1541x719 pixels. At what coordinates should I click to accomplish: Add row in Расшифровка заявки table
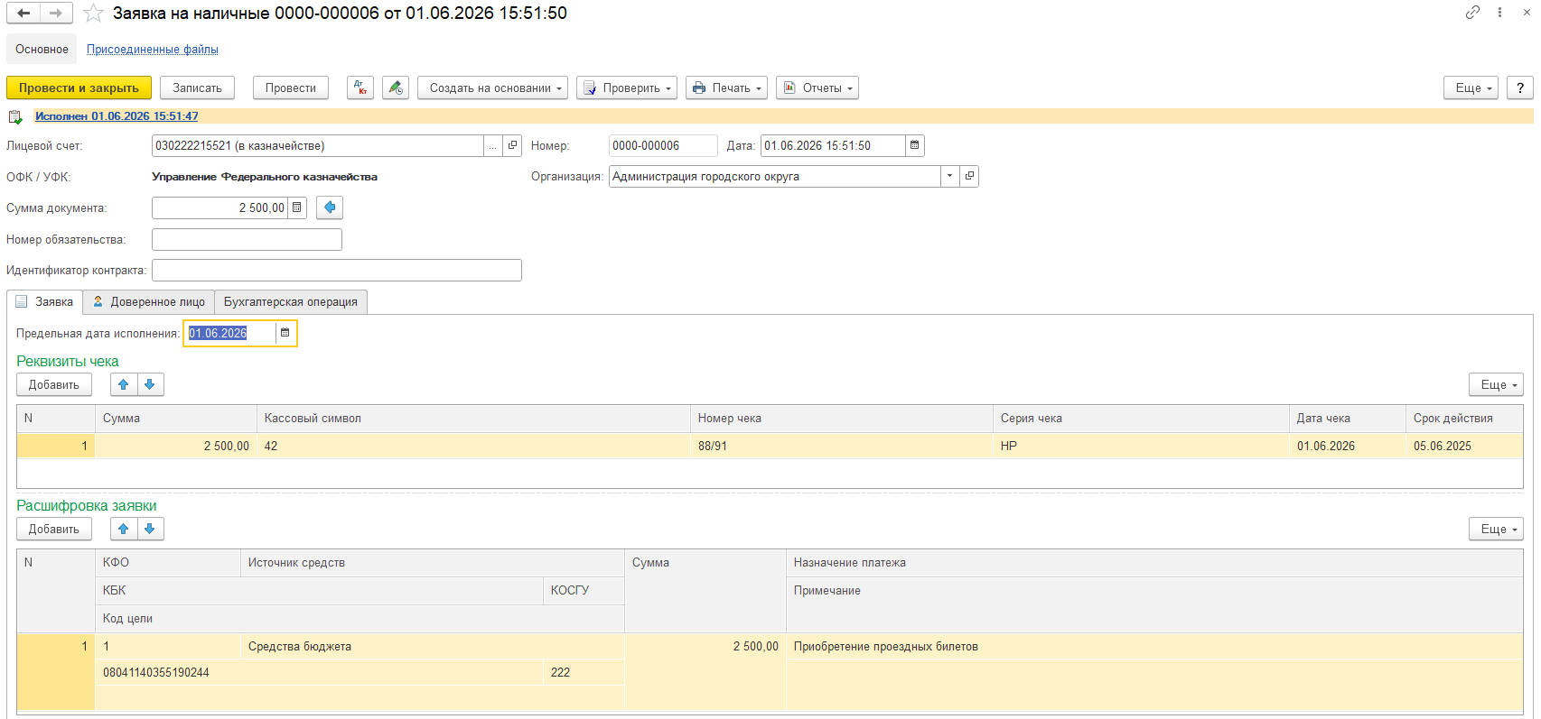click(x=54, y=529)
